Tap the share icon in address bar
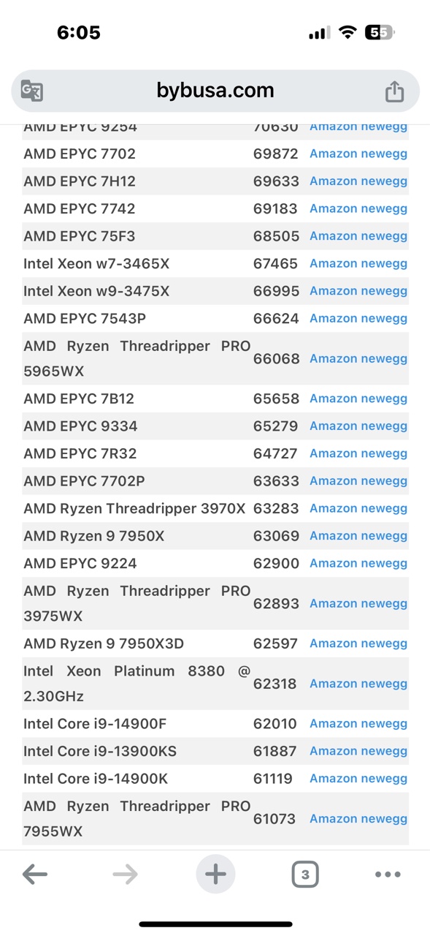The width and height of the screenshot is (430, 936). (x=394, y=91)
